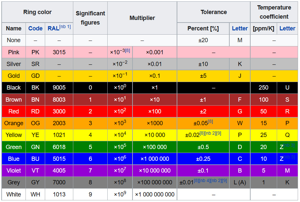Click reference 9 in Grey tolerance cell
The height and width of the screenshot is (202, 300).
pyautogui.click(x=224, y=181)
